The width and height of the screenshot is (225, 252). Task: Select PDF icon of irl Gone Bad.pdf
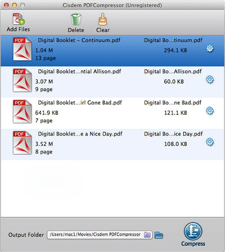click(22, 111)
